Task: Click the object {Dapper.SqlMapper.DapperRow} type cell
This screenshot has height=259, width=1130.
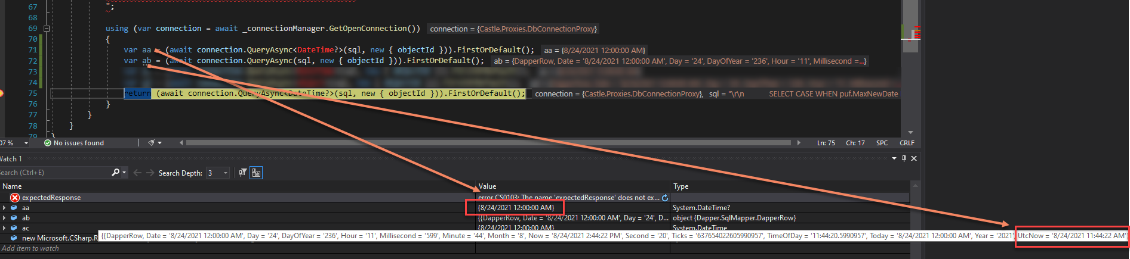Action: click(x=734, y=218)
